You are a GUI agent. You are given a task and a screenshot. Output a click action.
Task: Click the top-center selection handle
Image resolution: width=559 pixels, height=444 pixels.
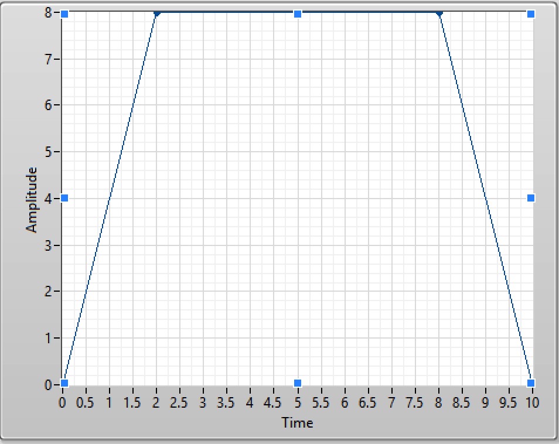click(298, 14)
